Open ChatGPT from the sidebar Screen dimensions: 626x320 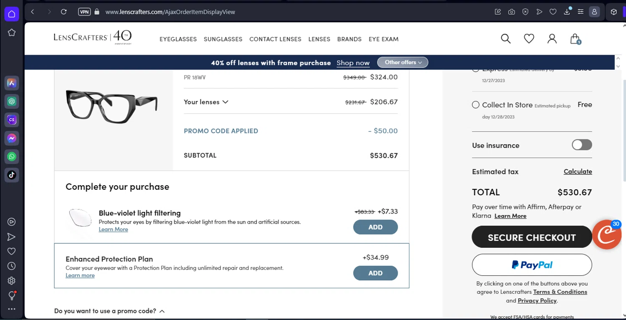coord(12,101)
